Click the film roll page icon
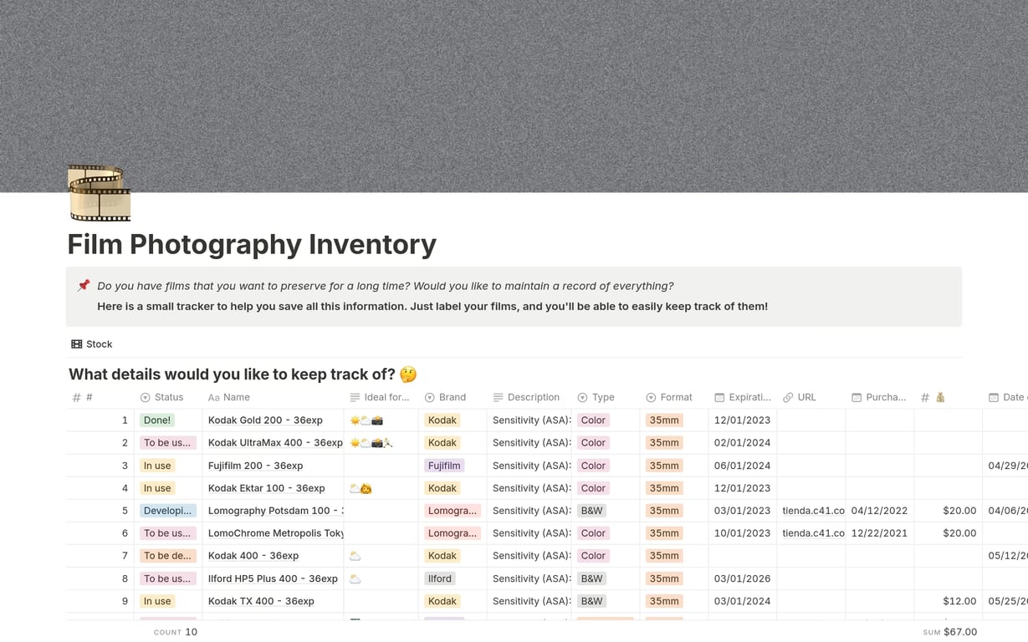This screenshot has height=642, width=1028. point(100,194)
